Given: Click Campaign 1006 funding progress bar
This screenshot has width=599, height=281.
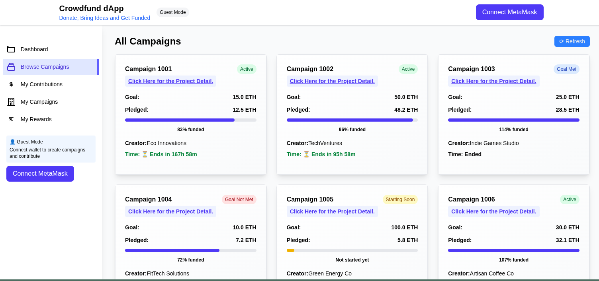Looking at the screenshot, I should pyautogui.click(x=514, y=250).
